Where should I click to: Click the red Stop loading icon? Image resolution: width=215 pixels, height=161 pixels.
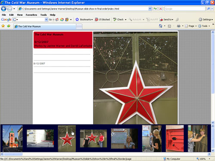pyautogui.click(x=160, y=9)
